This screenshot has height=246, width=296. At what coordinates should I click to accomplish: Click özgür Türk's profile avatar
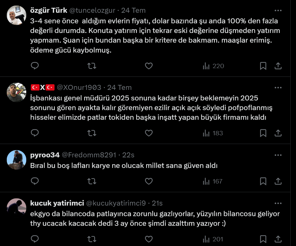[16, 15]
